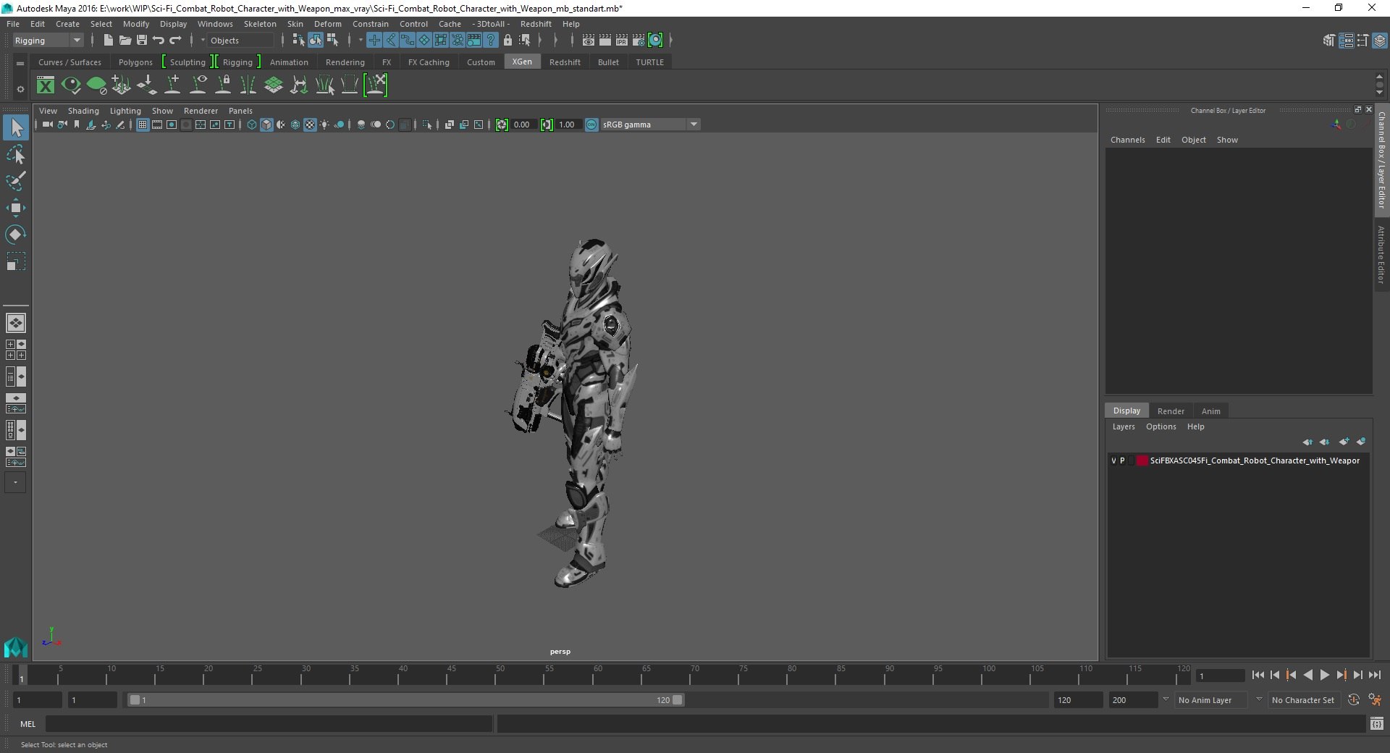Toggle V visibility of SciFBXASC045Fi layer
This screenshot has width=1390, height=753.
pyautogui.click(x=1113, y=460)
